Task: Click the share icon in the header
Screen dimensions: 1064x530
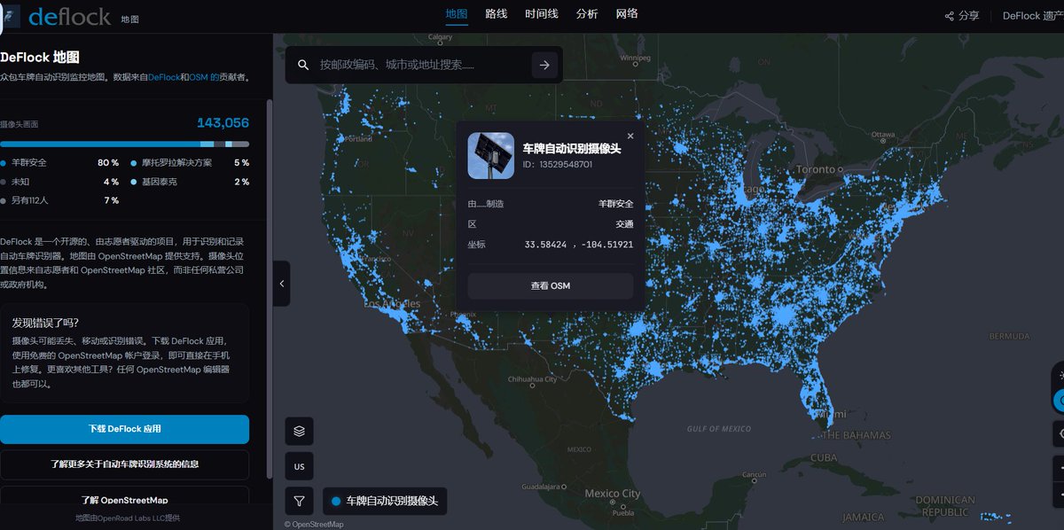Action: [950, 15]
